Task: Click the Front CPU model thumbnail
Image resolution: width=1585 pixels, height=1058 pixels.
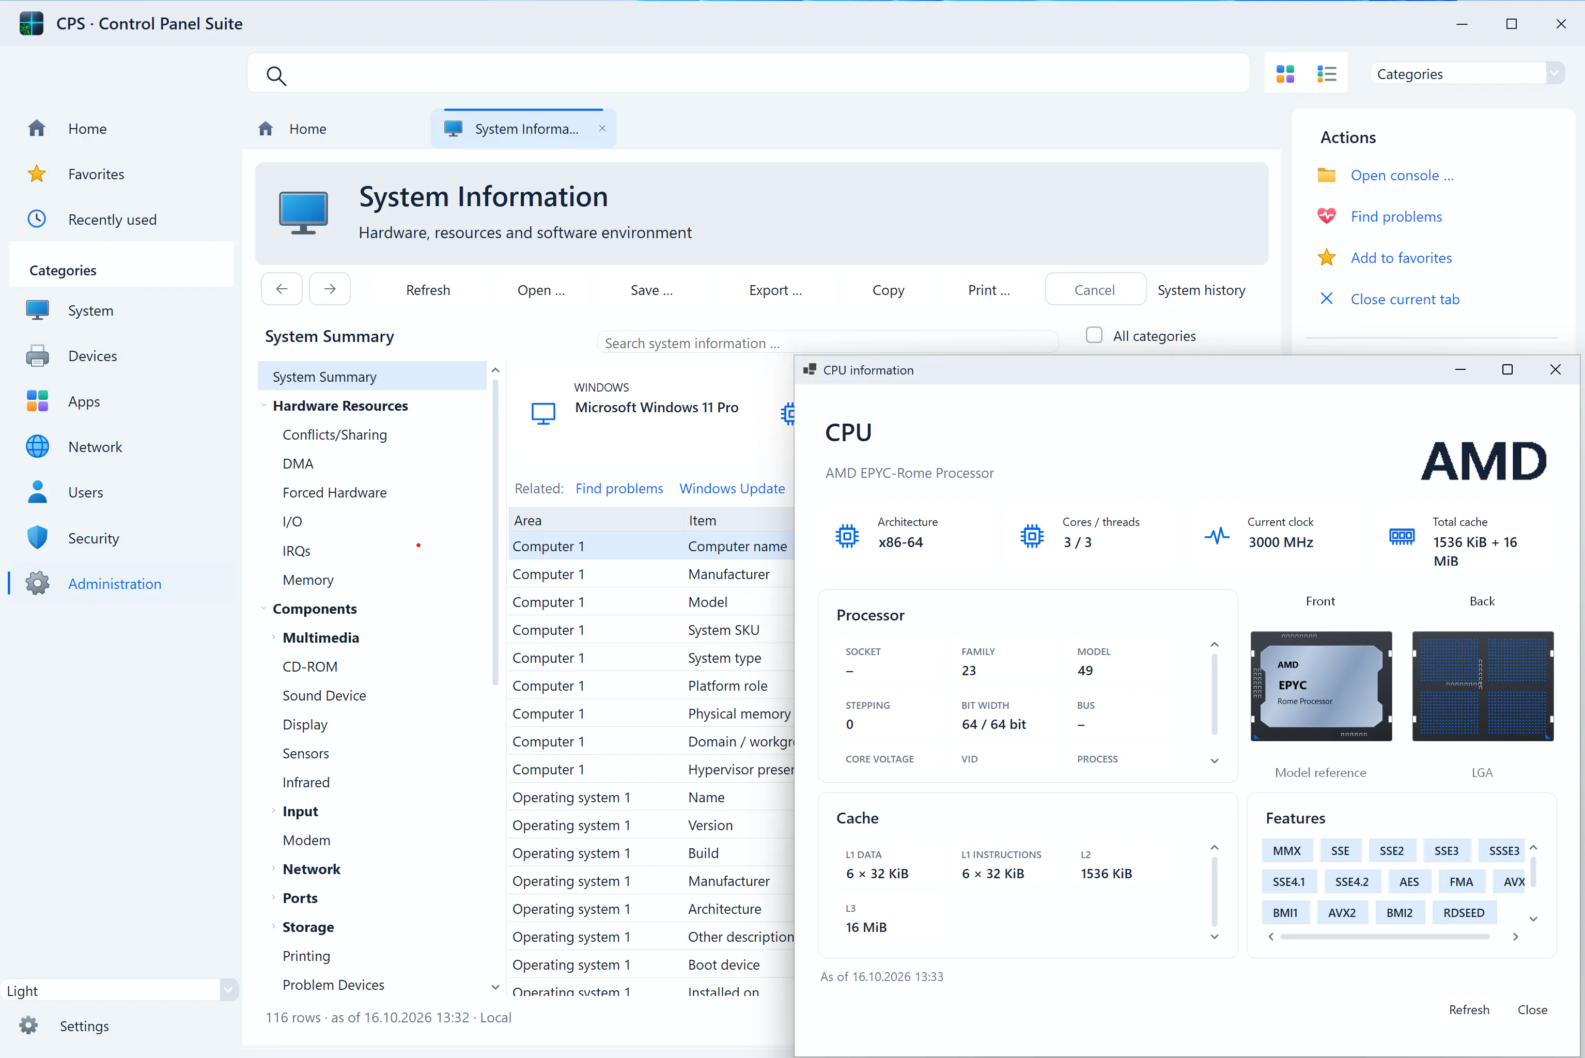Action: pyautogui.click(x=1320, y=686)
